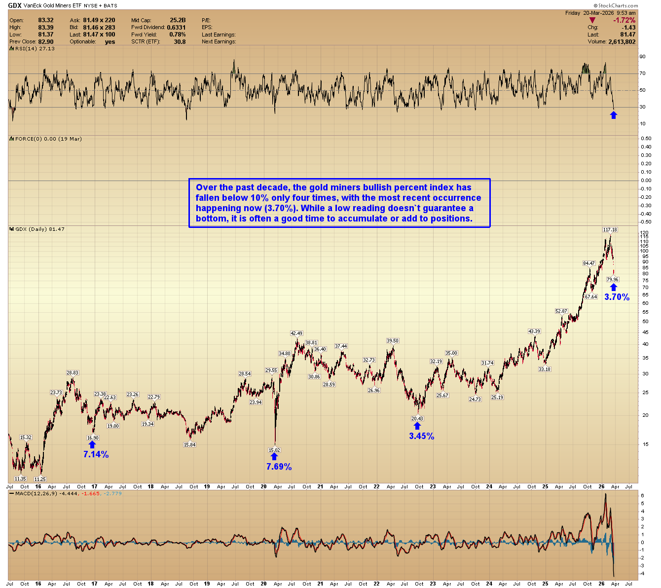
Task: Click the 2022 low price label 20.43
Action: [x=417, y=418]
